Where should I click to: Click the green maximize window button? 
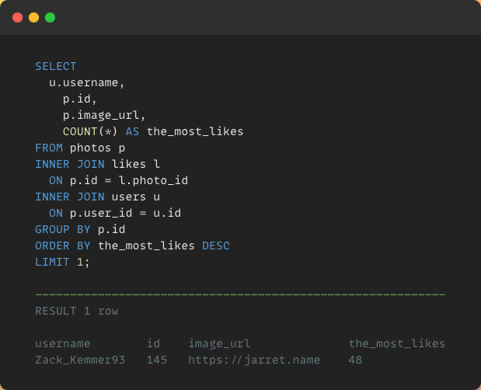coord(50,17)
